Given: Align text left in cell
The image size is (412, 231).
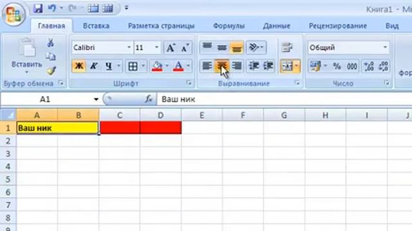Looking at the screenshot, I should point(207,65).
